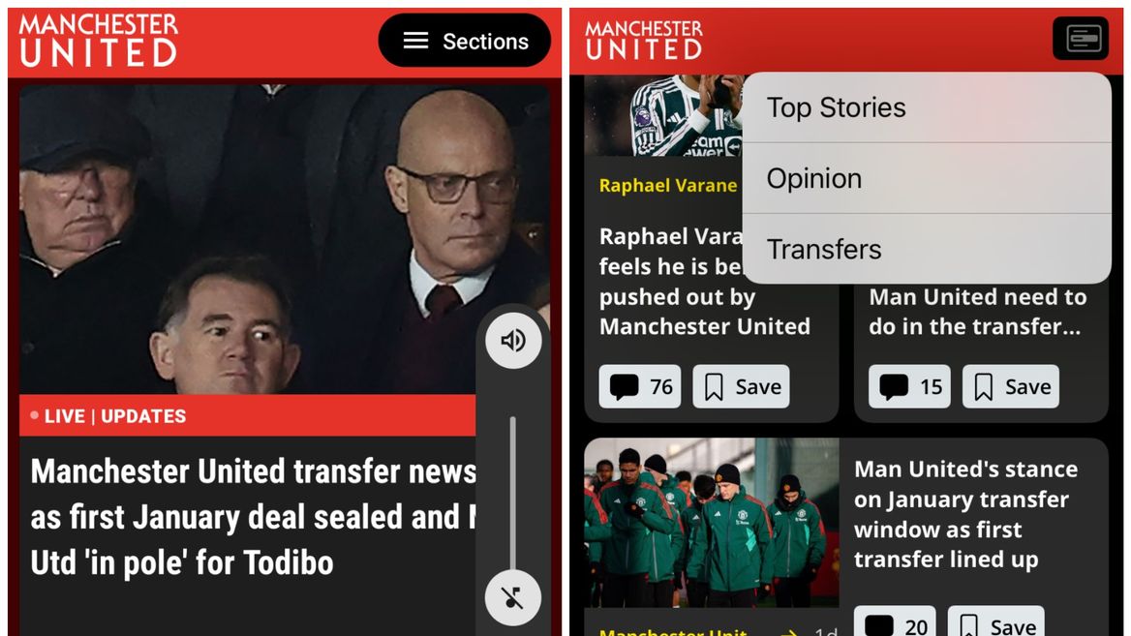Image resolution: width=1131 pixels, height=636 pixels.
Task: Open the Raphael Varane tag link
Action: [668, 185]
